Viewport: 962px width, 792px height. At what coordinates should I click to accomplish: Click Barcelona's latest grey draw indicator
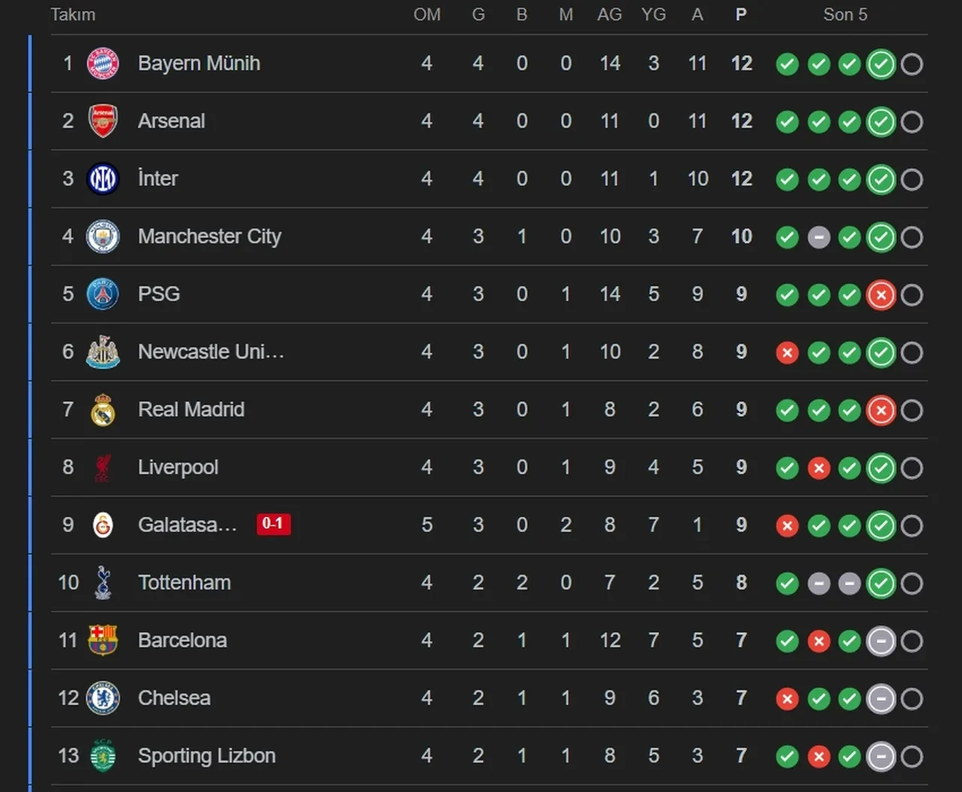point(881,641)
